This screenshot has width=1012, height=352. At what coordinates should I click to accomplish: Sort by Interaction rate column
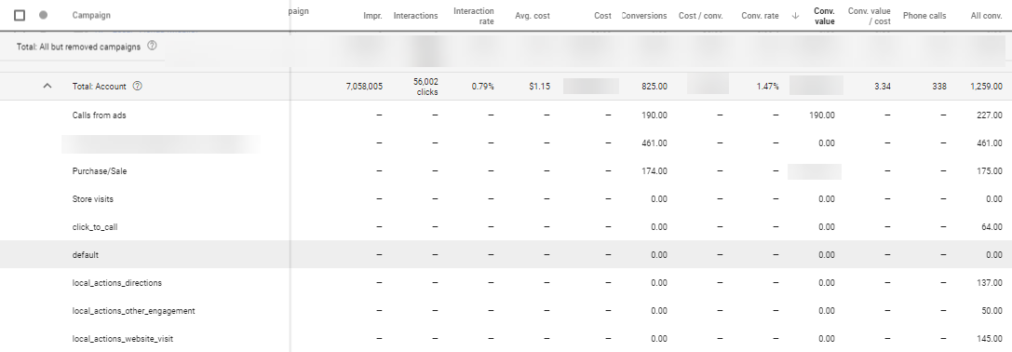click(x=473, y=16)
